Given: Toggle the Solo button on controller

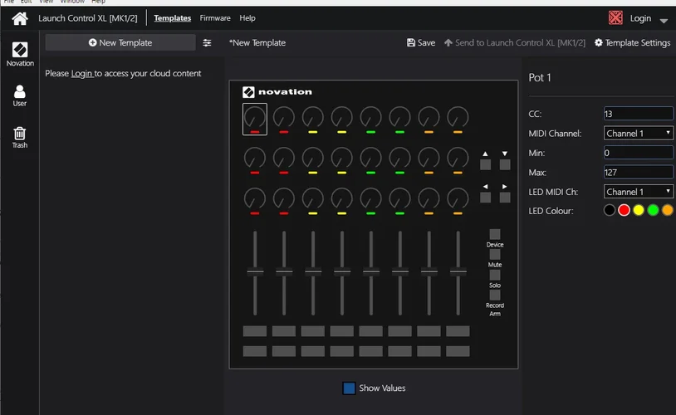Looking at the screenshot, I should [x=495, y=275].
